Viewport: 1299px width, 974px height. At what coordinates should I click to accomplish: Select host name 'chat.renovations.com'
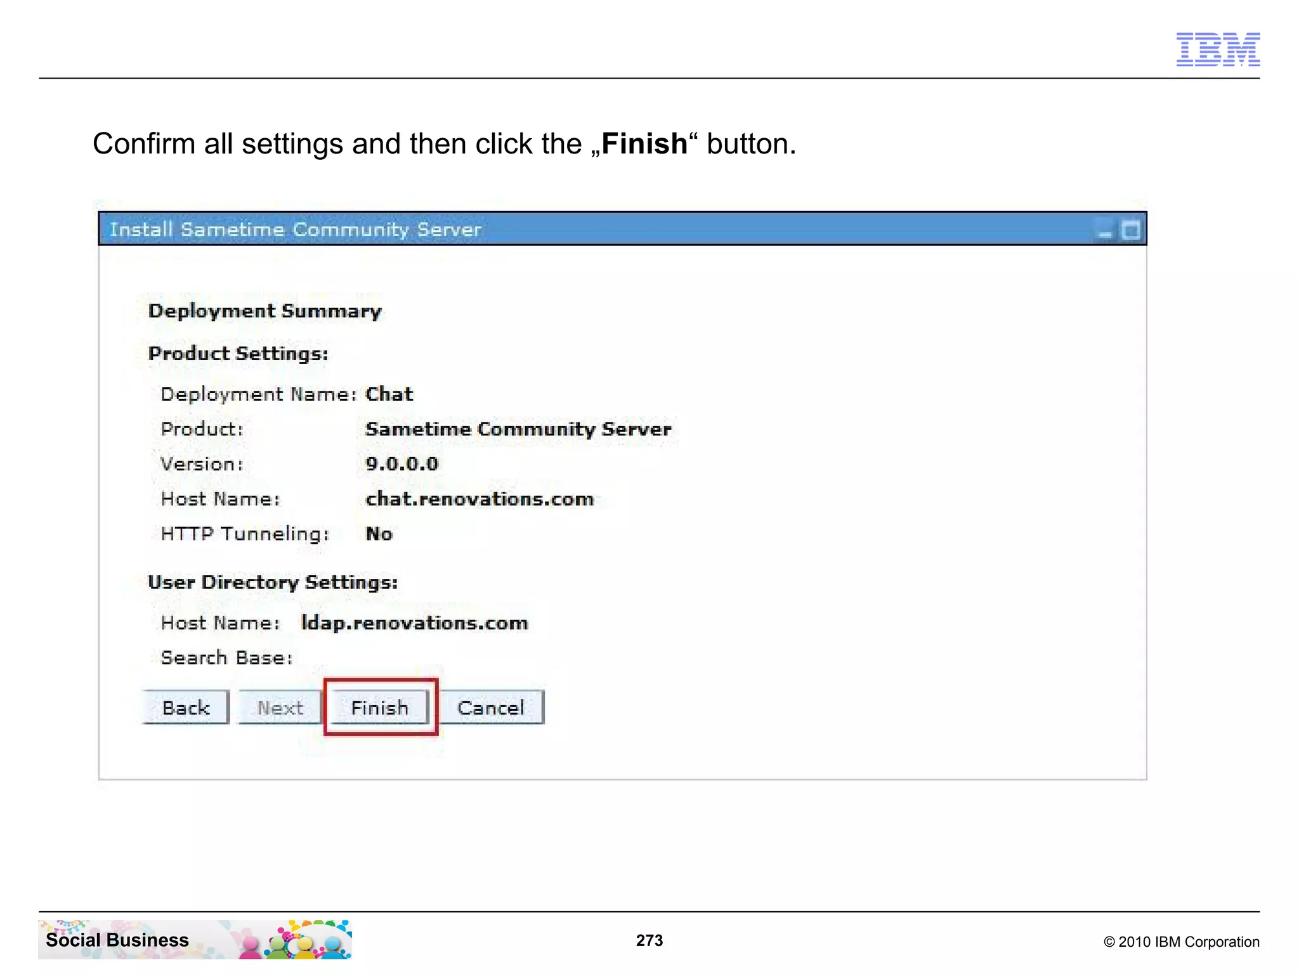tap(480, 499)
